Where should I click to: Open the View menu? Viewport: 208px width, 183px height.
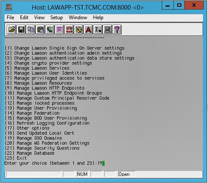pyautogui.click(x=39, y=18)
